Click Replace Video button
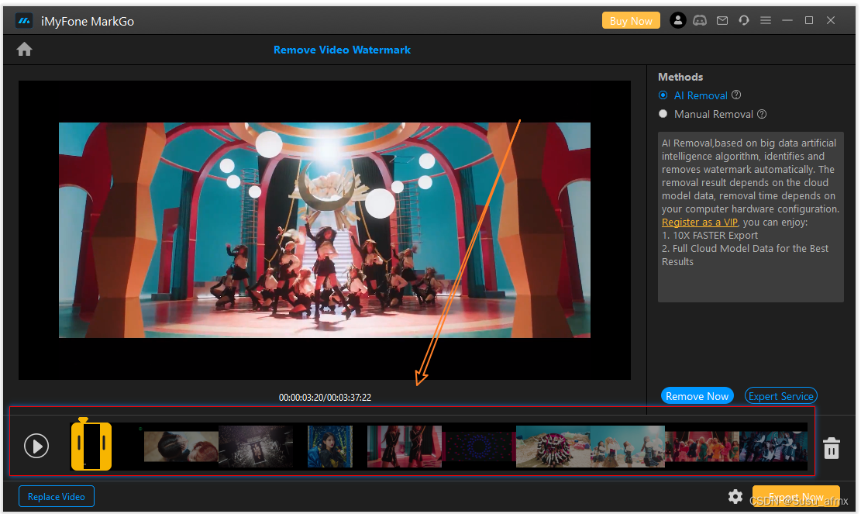861x514 pixels. (x=57, y=496)
